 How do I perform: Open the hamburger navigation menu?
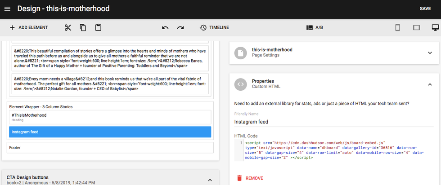pyautogui.click(x=7, y=9)
